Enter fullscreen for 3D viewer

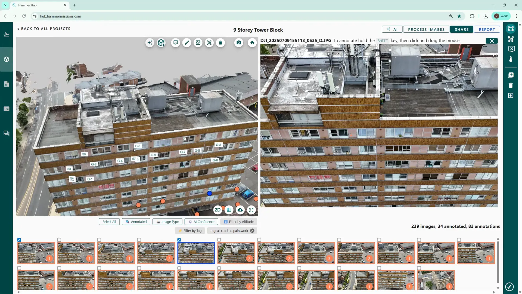coord(251,210)
